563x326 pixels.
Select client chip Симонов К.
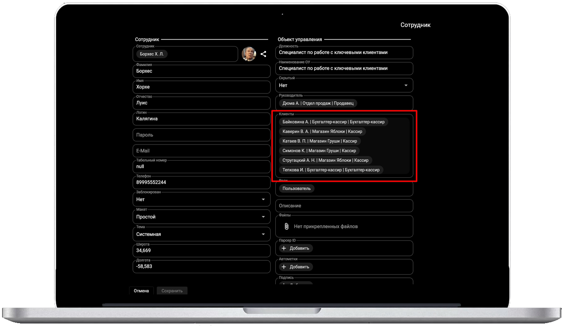point(319,151)
